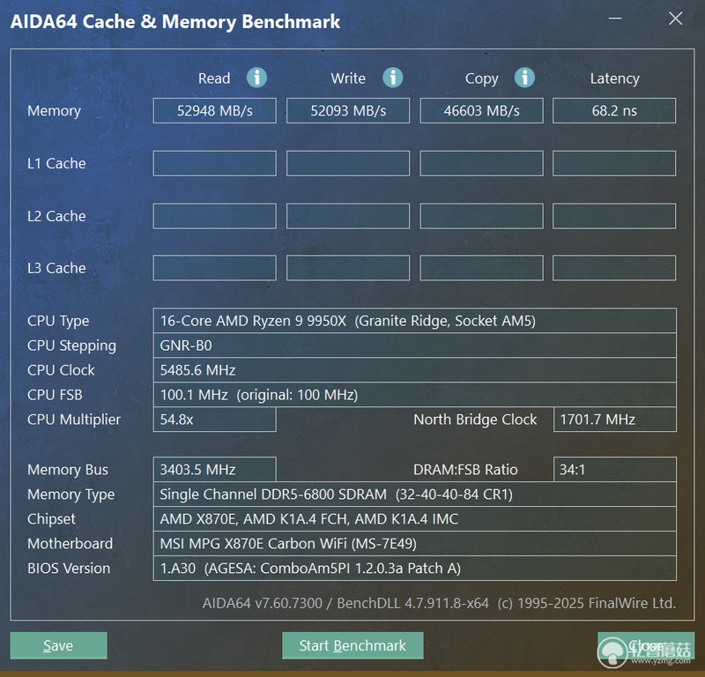Click the Latency column header label
Screen dimensions: 705x677
(x=614, y=79)
